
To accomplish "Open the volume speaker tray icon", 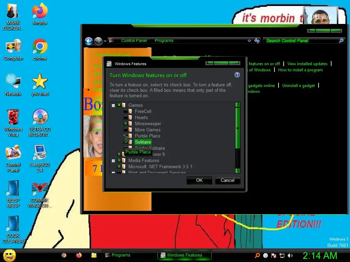I will pyautogui.click(x=290, y=256).
